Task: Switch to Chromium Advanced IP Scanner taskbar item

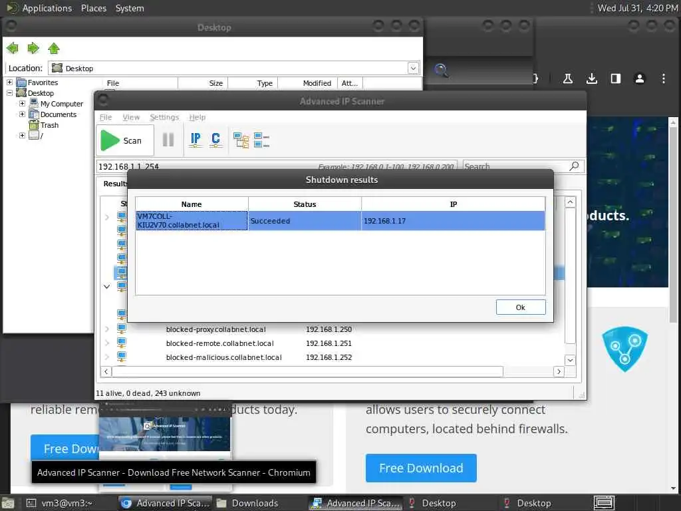Action: [165, 503]
